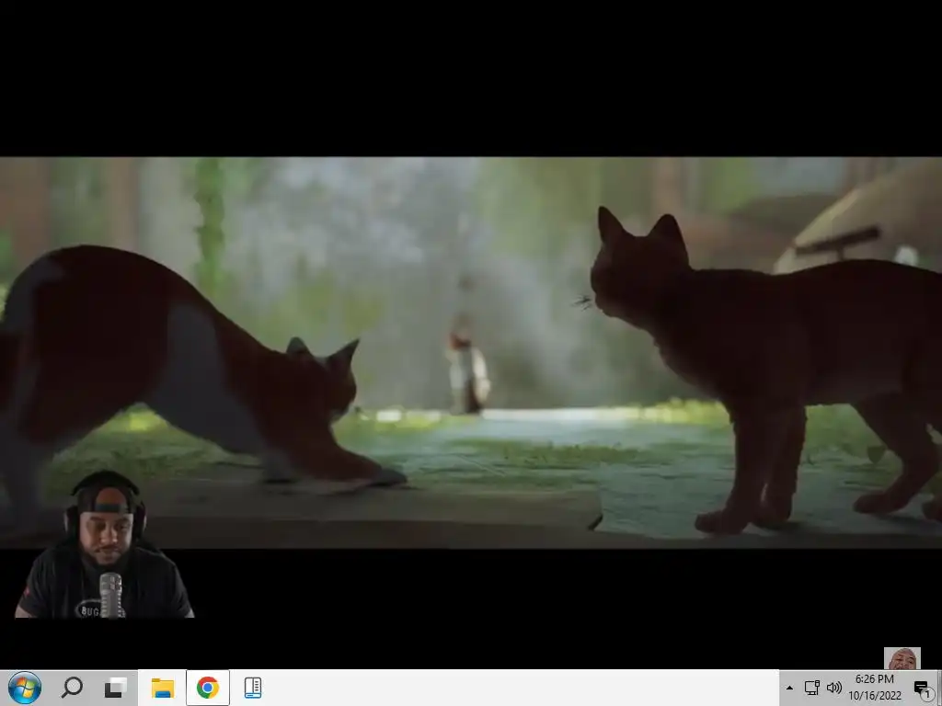Click the small face thumbnail above tray
Viewport: 942px width, 706px height.
point(902,658)
